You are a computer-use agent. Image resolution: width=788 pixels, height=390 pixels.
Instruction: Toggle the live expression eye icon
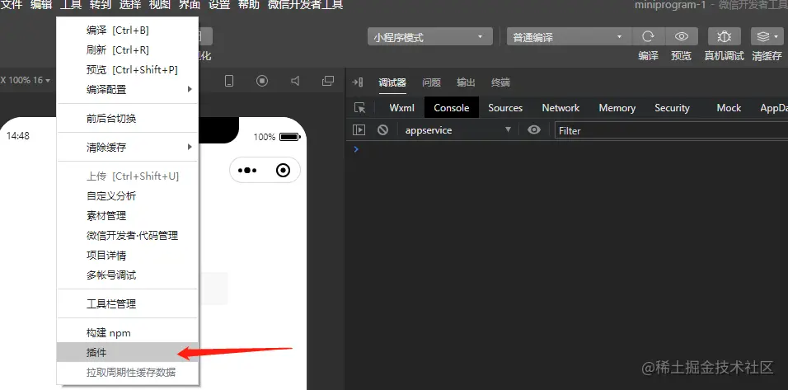pyautogui.click(x=533, y=130)
